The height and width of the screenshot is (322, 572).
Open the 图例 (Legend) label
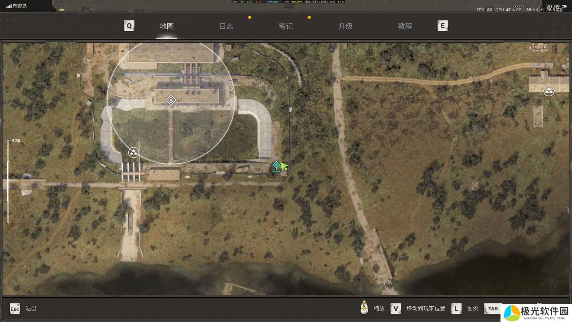[x=473, y=308]
